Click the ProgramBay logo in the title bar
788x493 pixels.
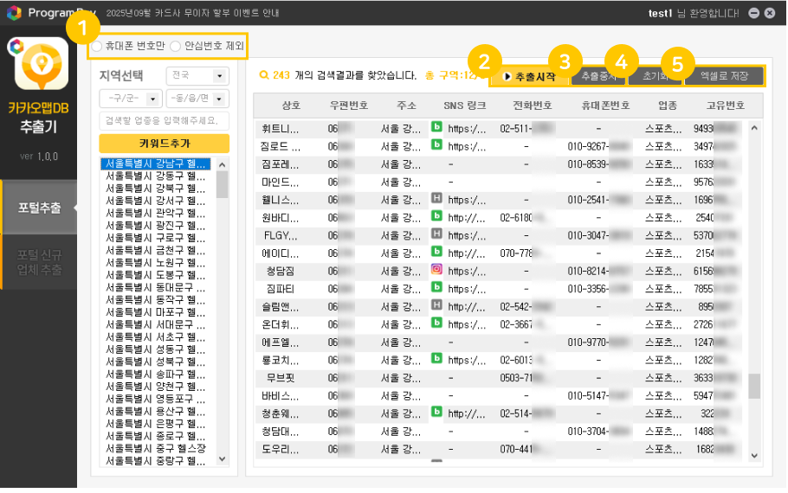pos(14,13)
